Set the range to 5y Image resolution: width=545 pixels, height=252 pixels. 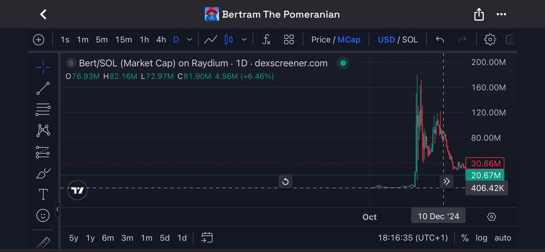pos(74,238)
